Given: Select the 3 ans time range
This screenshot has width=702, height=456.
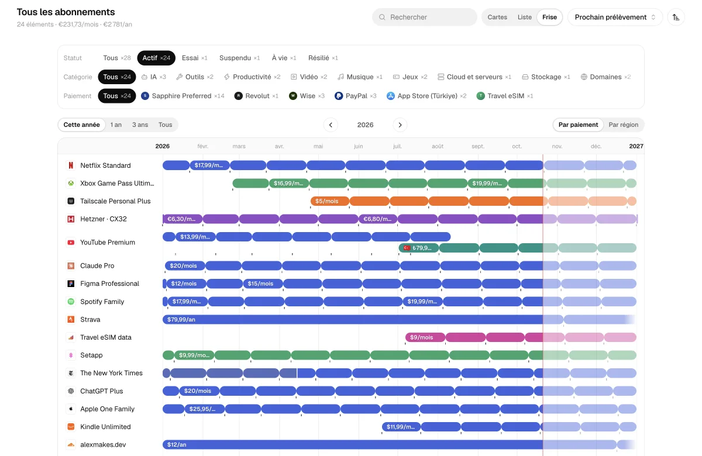Looking at the screenshot, I should tap(140, 125).
